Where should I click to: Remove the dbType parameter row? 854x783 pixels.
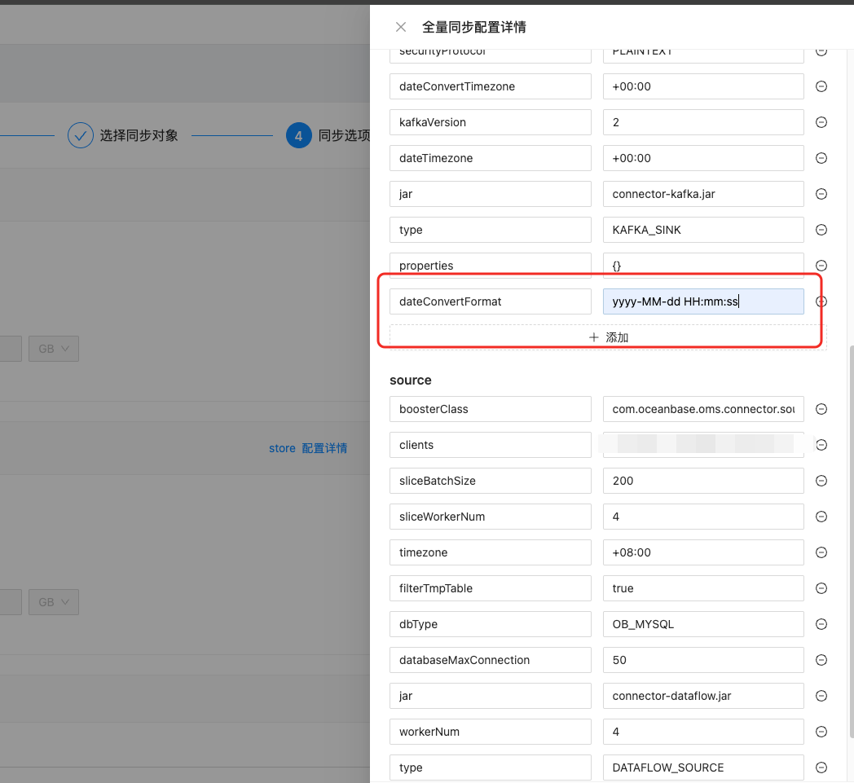[x=821, y=624]
